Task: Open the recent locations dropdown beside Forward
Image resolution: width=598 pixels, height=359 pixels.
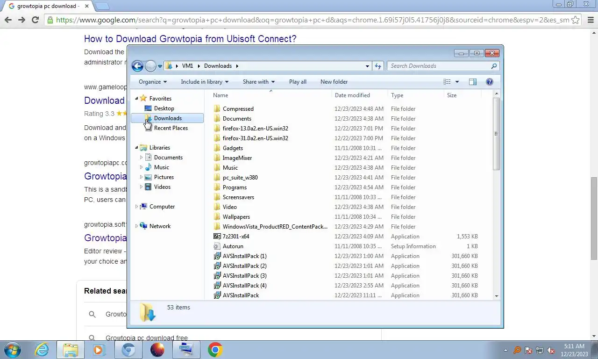Action: coord(160,66)
